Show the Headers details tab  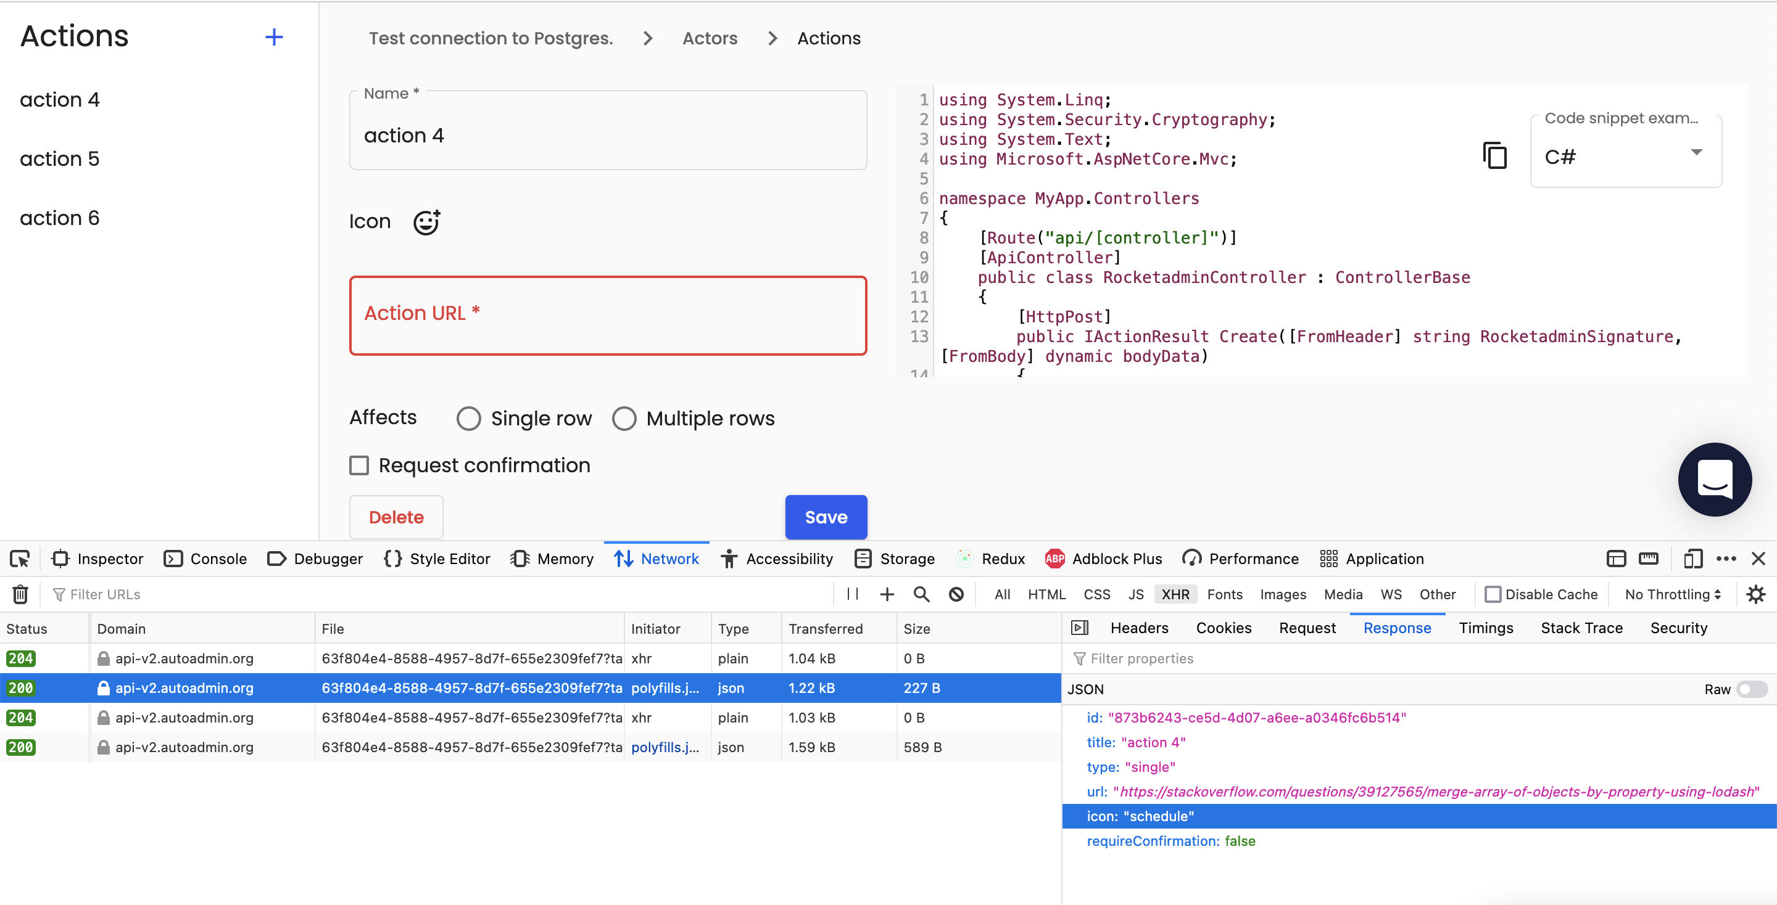[1139, 628]
